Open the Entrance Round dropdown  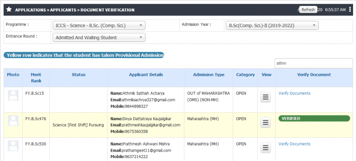point(99,38)
